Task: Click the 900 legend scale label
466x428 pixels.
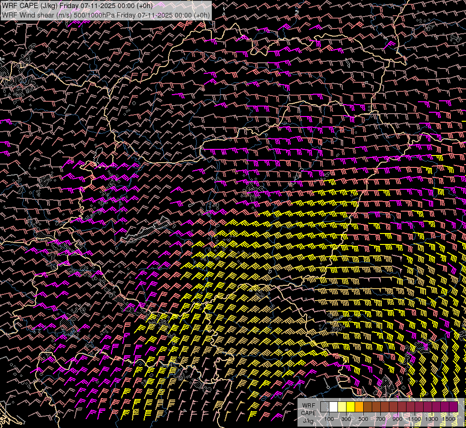Action: [397, 419]
